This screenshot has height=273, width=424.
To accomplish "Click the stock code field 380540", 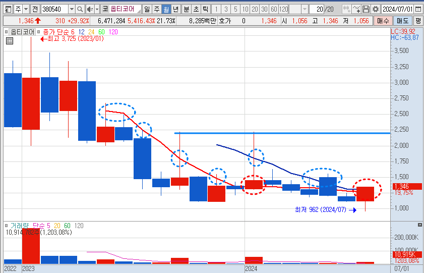I will click(x=54, y=9).
